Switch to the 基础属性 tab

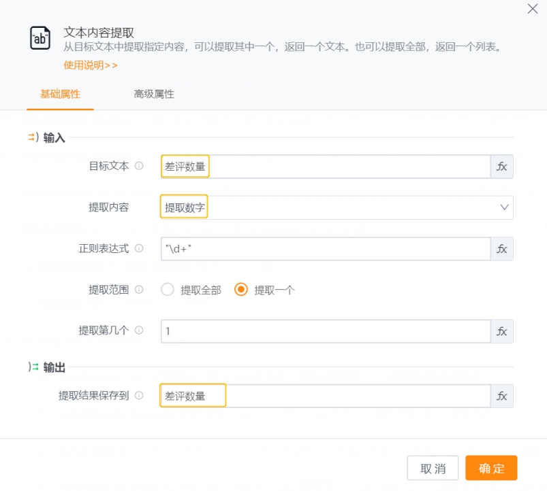[59, 94]
